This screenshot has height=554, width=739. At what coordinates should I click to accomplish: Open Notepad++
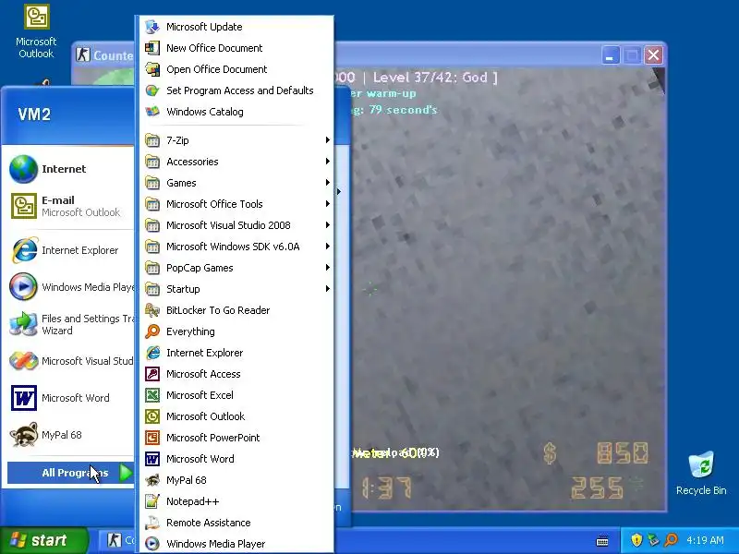pyautogui.click(x=236, y=501)
